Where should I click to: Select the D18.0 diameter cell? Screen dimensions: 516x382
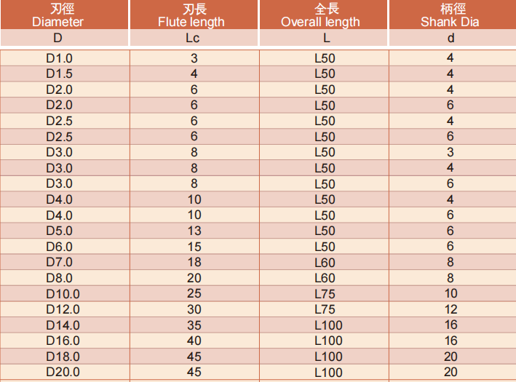tap(63, 357)
